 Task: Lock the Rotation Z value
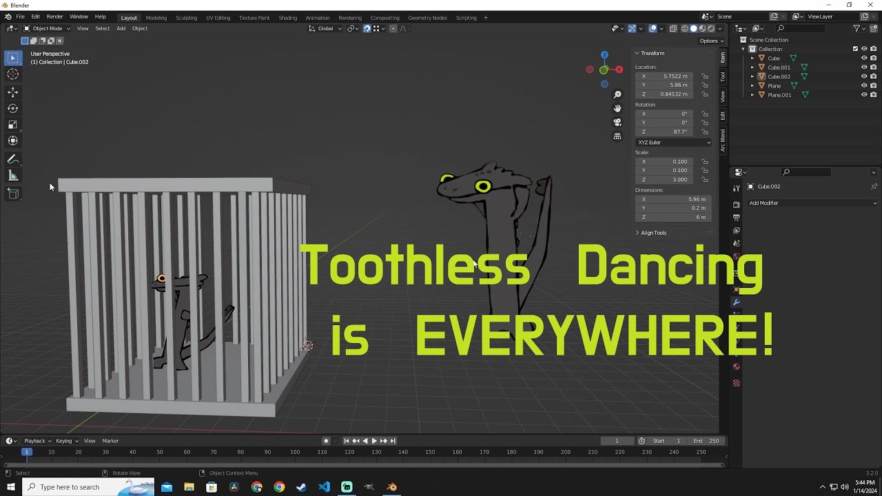pyautogui.click(x=705, y=132)
